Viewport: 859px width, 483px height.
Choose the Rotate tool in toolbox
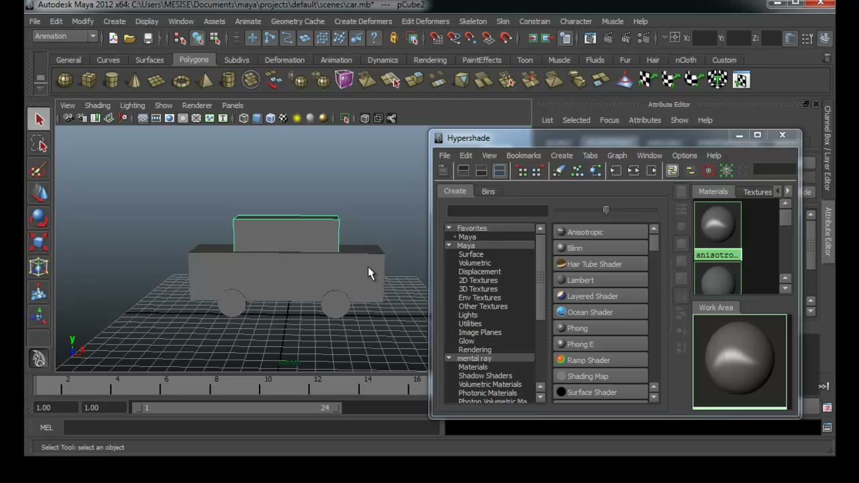39,218
